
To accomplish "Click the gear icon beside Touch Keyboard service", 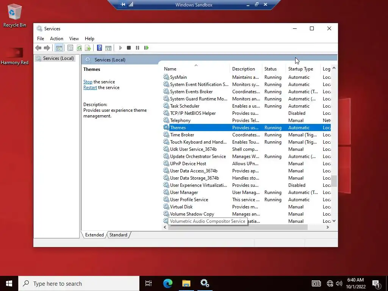I will tap(166, 142).
